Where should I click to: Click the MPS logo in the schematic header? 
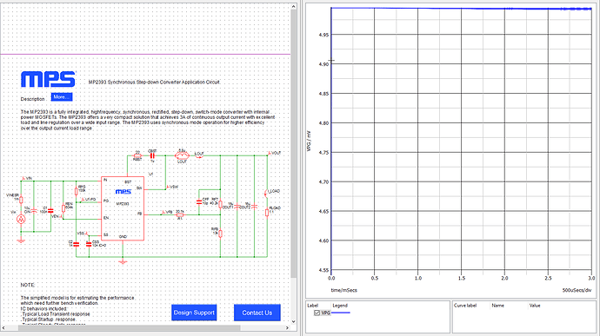pyautogui.click(x=48, y=79)
